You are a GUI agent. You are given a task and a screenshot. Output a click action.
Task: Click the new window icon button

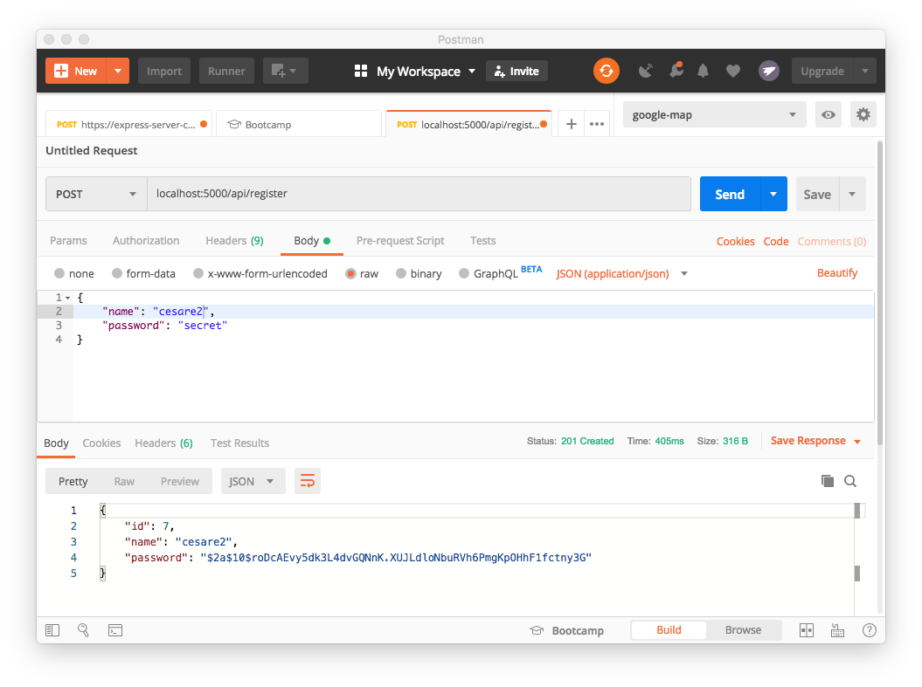click(x=285, y=71)
